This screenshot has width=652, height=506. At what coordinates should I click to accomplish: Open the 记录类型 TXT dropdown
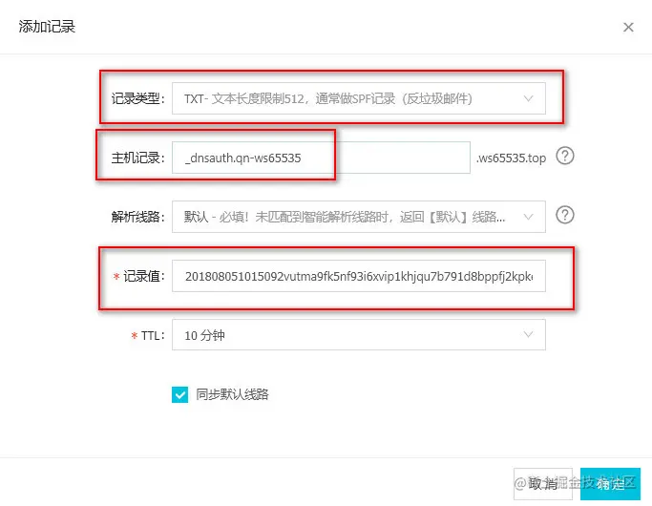coord(359,98)
